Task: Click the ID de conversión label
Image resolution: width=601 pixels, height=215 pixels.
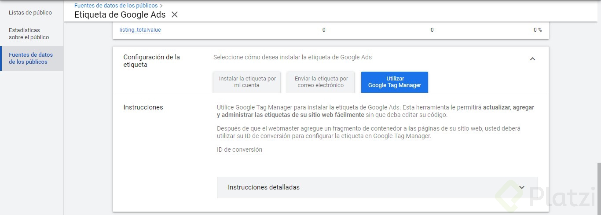Action: pos(239,149)
